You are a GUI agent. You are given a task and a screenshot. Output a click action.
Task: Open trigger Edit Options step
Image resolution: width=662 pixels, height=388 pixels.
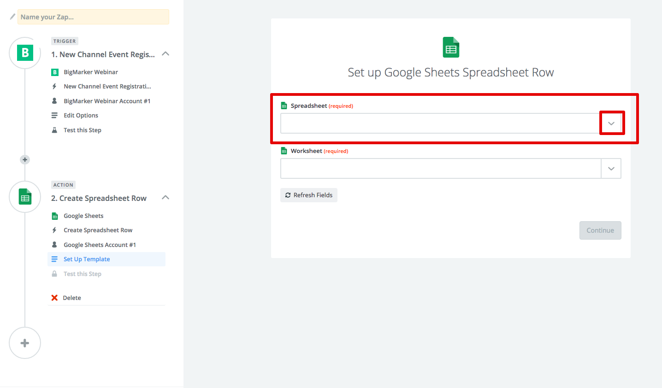click(81, 115)
